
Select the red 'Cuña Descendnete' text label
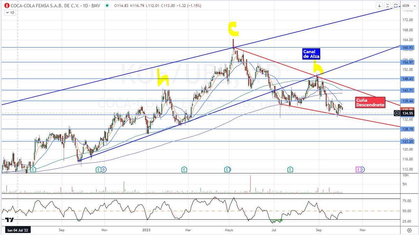(x=370, y=102)
